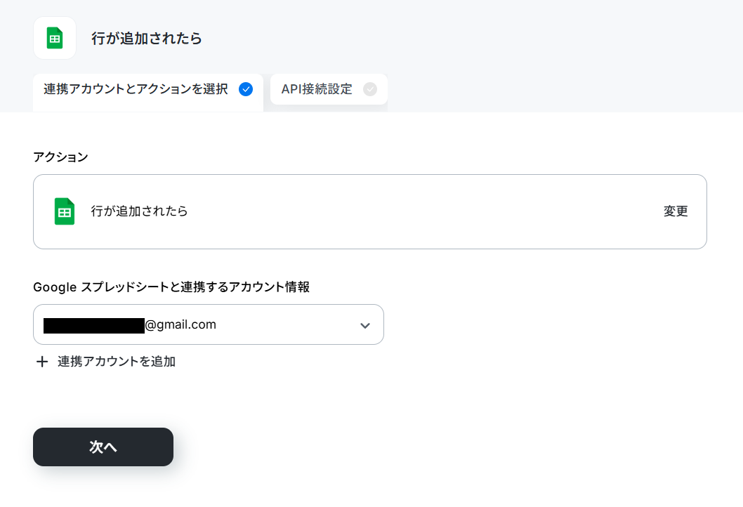Click the 行が追加されたら text in the action card
This screenshot has width=743, height=507.
point(139,211)
